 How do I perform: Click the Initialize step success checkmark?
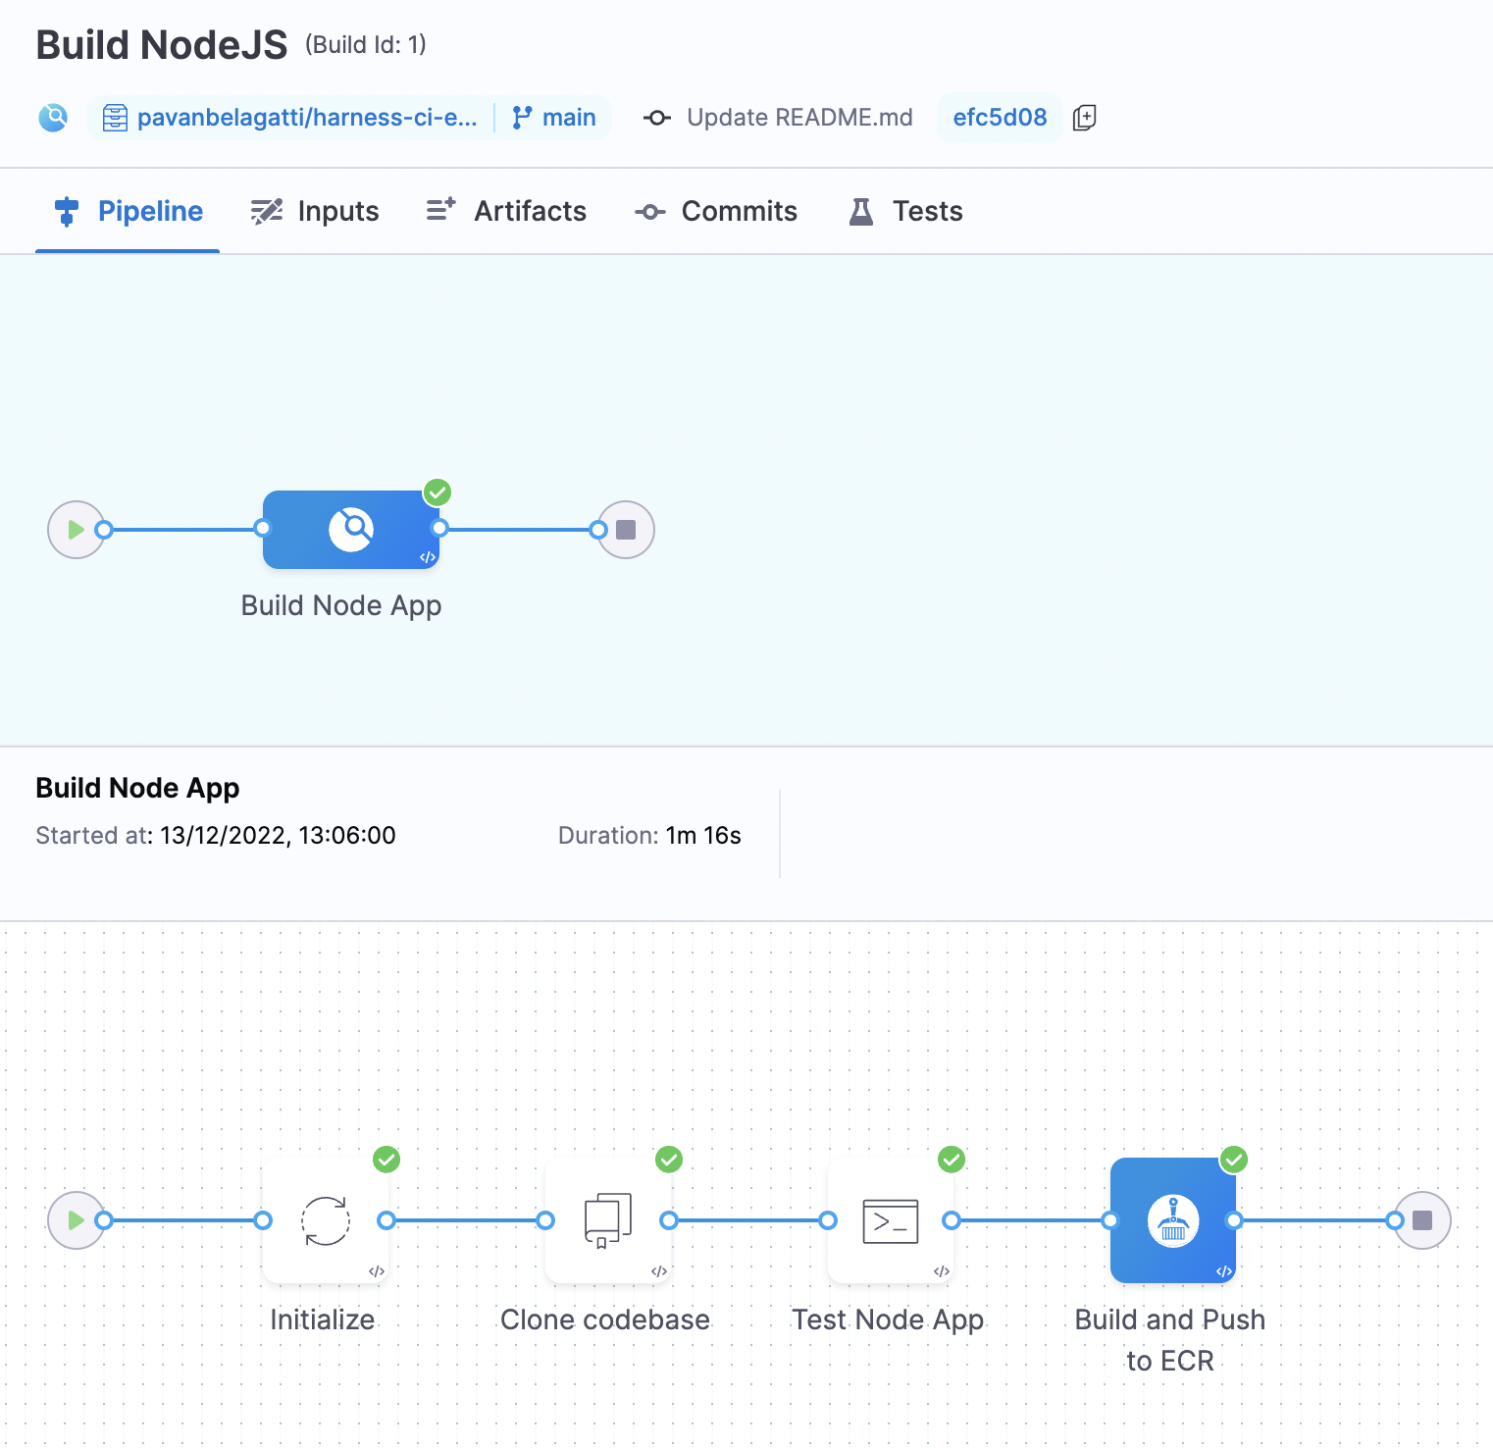pos(386,1160)
